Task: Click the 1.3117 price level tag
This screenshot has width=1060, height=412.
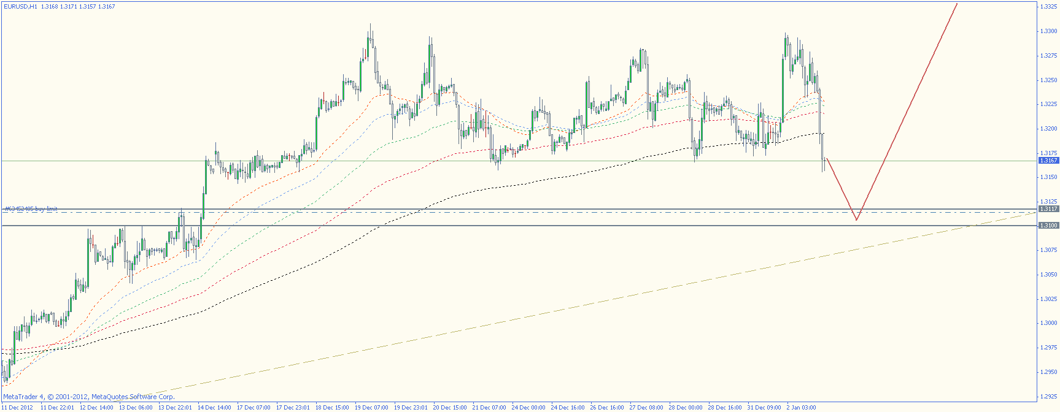Action: [1048, 209]
